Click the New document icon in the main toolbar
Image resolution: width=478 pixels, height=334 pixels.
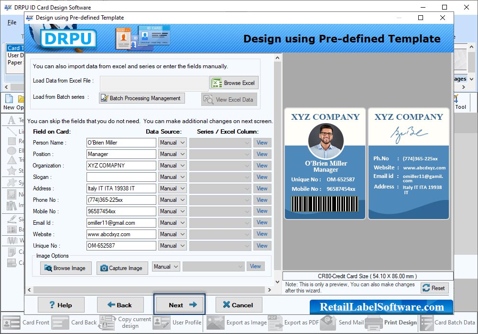coord(9,99)
